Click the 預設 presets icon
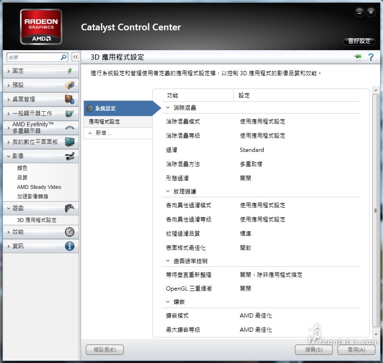 click(x=70, y=85)
